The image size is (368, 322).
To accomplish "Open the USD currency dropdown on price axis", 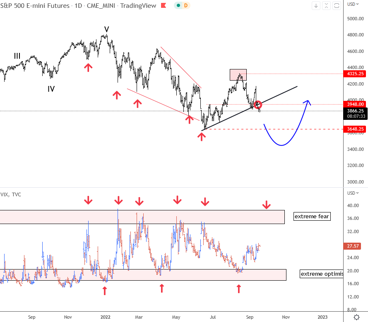I will (353, 4).
